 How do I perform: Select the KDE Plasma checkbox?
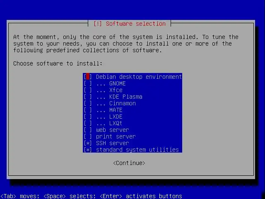point(88,97)
